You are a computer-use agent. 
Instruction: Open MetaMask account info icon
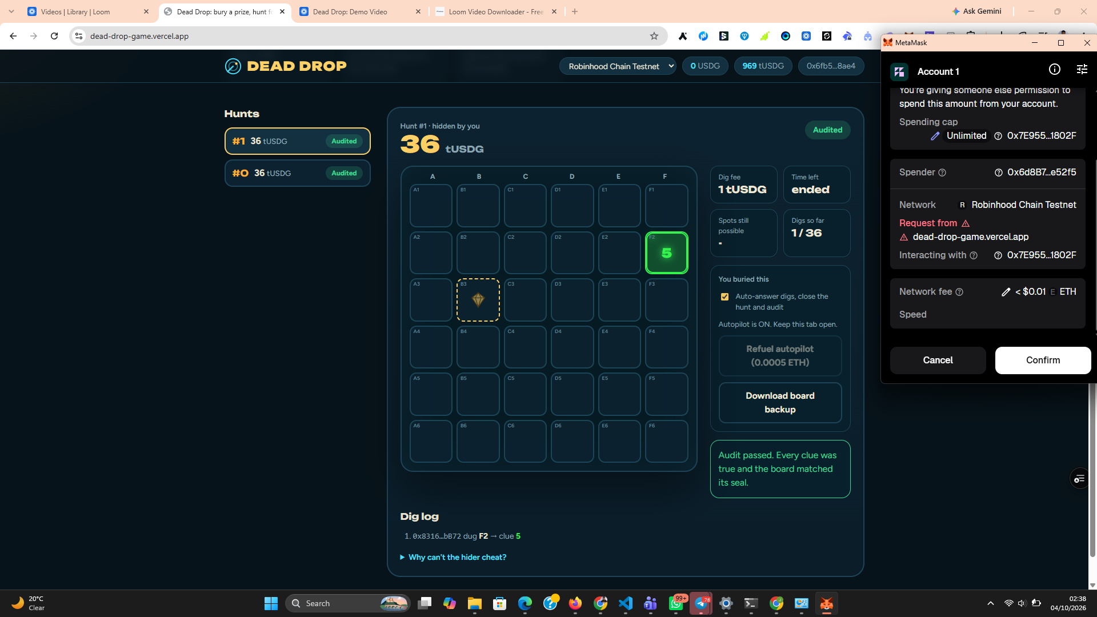[x=1054, y=69]
